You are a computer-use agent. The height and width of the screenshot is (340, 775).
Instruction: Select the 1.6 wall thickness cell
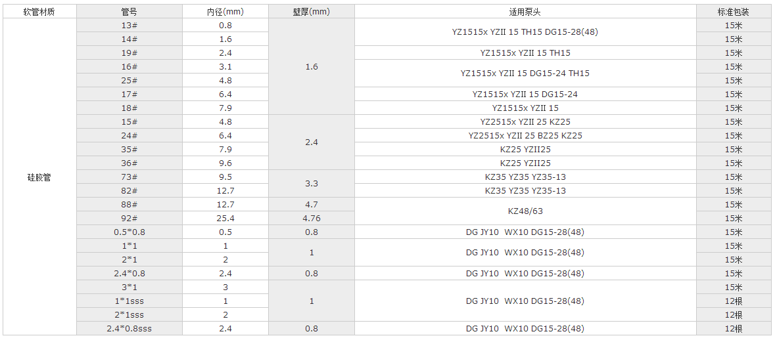pyautogui.click(x=311, y=67)
